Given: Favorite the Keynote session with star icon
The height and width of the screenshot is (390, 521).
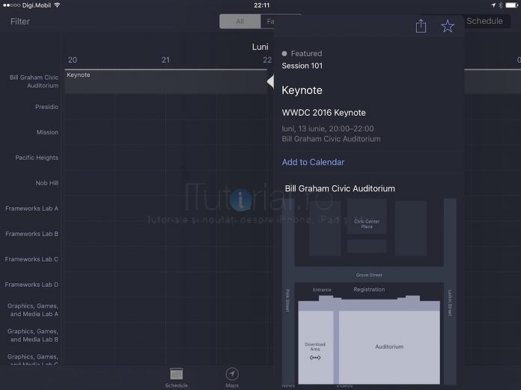Looking at the screenshot, I should click(x=447, y=26).
